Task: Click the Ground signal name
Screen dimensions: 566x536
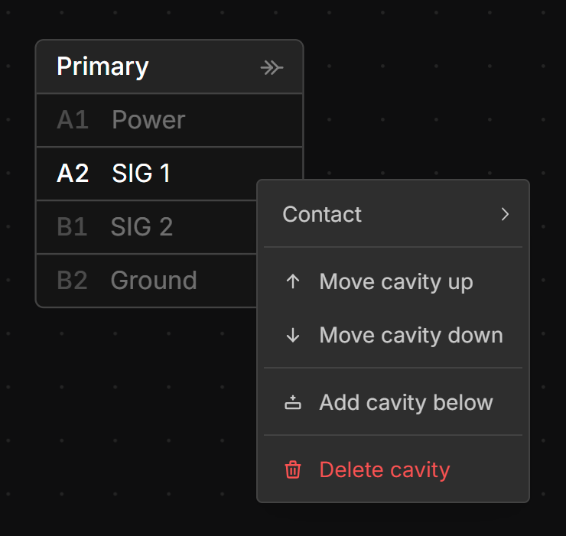Action: 154,281
